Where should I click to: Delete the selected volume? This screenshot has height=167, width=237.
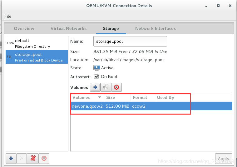click(116, 87)
